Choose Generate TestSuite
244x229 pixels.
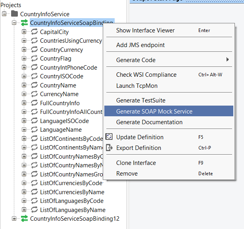click(169, 100)
